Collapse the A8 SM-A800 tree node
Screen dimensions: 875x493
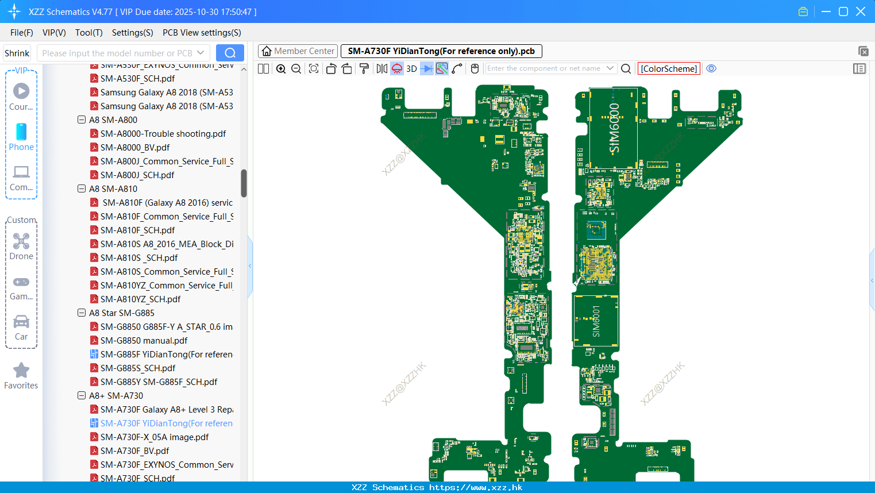tap(82, 120)
